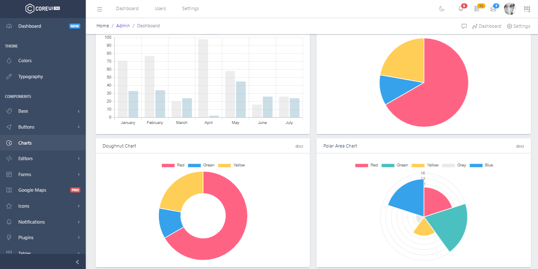Toggle Green legend in Polar Area Chart
The height and width of the screenshot is (269, 538).
[395, 165]
